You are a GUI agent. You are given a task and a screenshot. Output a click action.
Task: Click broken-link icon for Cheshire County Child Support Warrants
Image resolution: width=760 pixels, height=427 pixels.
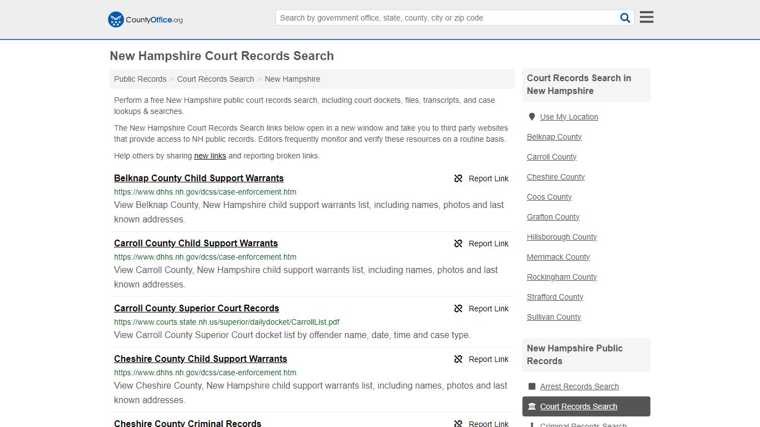pos(458,359)
